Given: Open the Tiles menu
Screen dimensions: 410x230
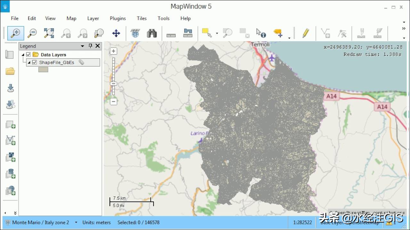Looking at the screenshot, I should point(142,18).
